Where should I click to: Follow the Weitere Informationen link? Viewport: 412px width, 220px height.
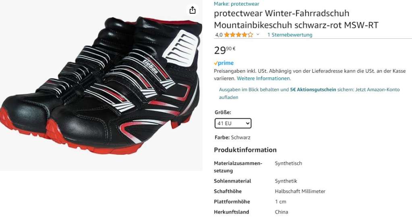264,78
